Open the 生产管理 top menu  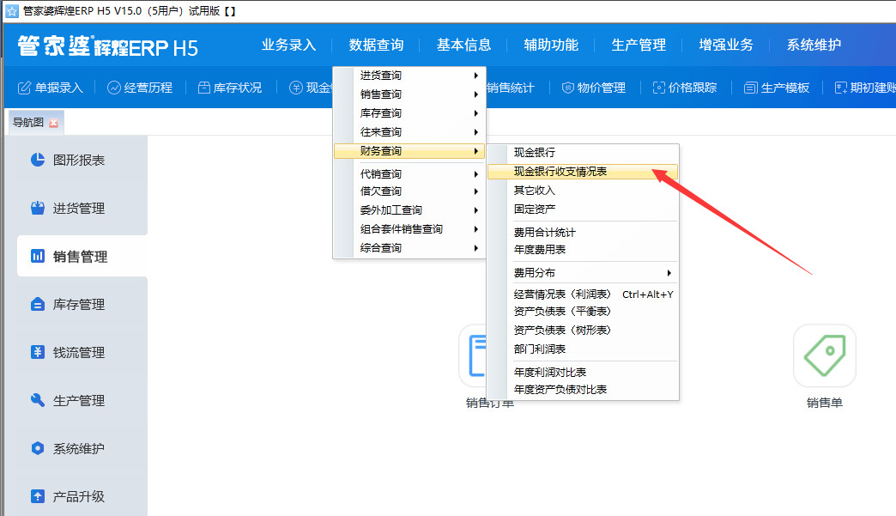pyautogui.click(x=639, y=45)
